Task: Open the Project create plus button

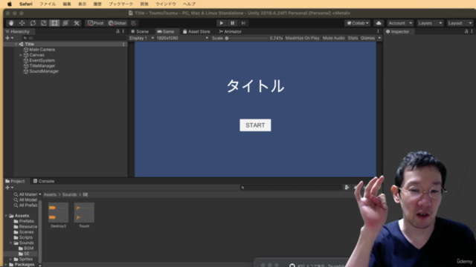Action: (9, 188)
